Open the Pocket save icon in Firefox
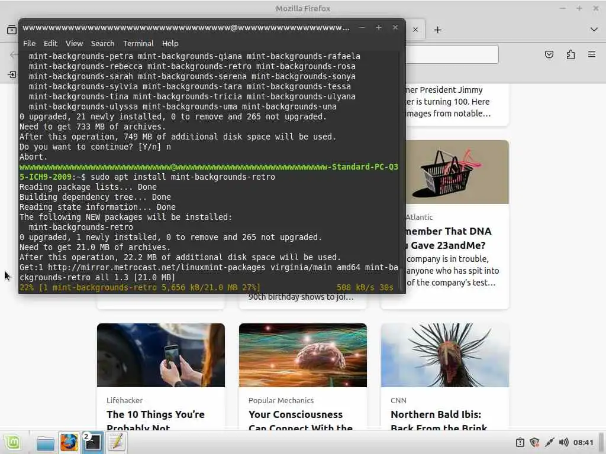This screenshot has height=454, width=606. 549,54
